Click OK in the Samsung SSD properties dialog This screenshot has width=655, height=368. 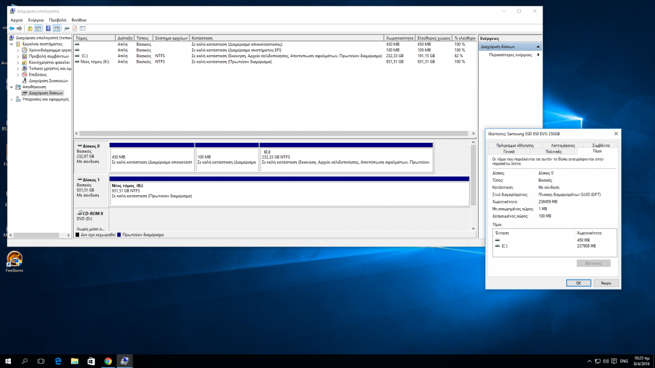pos(579,283)
